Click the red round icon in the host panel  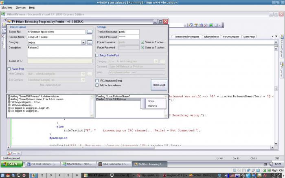pos(24,176)
